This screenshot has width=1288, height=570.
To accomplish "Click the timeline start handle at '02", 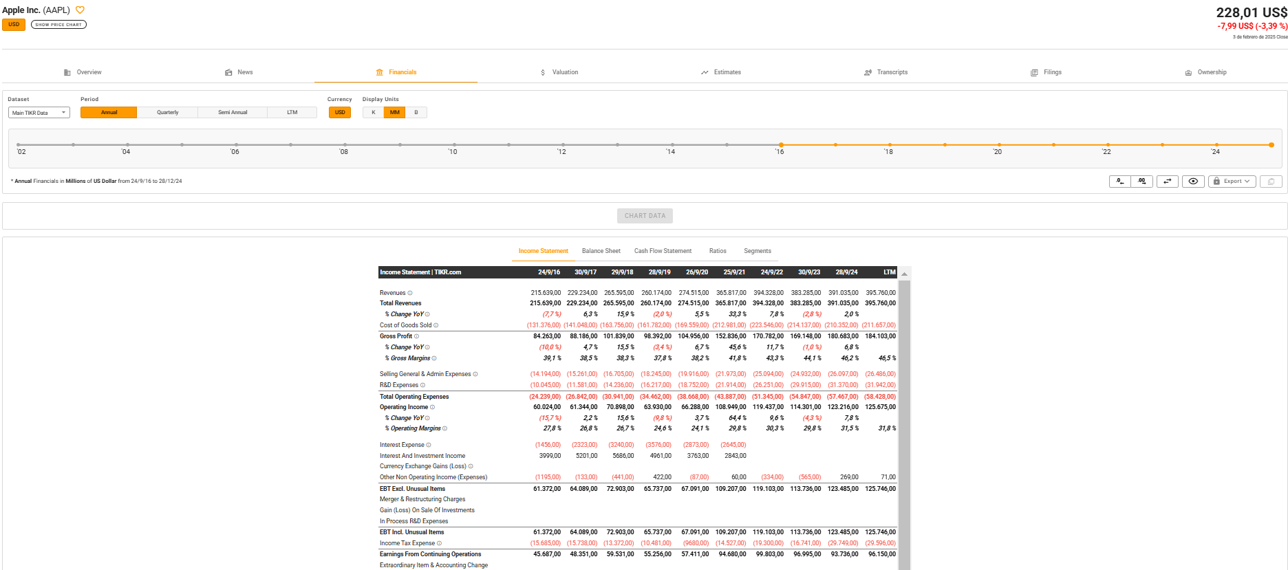I will point(19,145).
